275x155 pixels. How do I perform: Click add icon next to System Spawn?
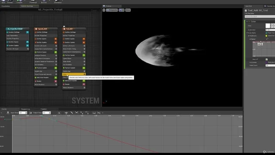point(27,42)
